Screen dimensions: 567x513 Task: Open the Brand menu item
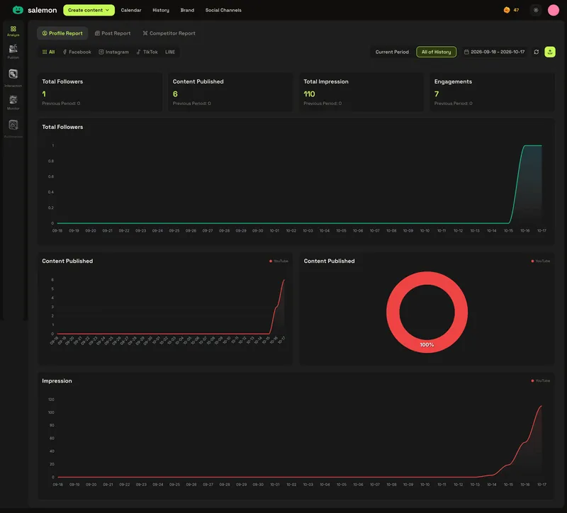(x=187, y=10)
